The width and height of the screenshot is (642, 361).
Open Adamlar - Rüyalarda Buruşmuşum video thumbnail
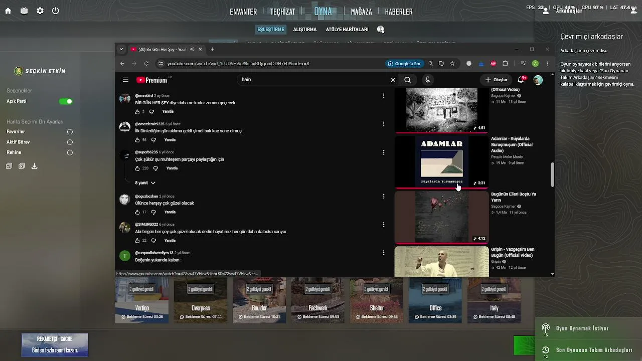pyautogui.click(x=442, y=161)
